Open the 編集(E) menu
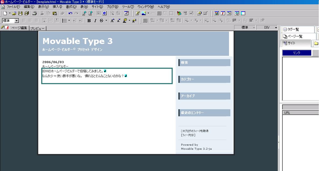319x171 pixels. 29,7
